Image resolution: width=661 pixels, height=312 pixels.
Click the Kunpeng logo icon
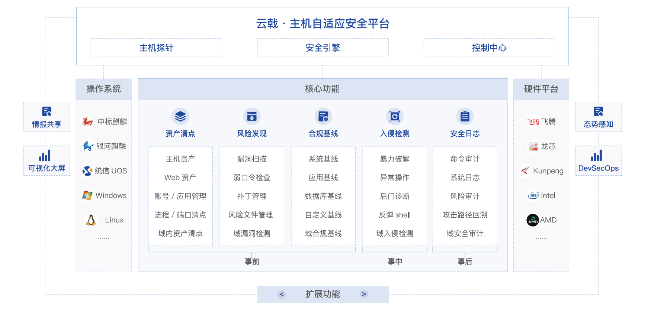point(525,171)
